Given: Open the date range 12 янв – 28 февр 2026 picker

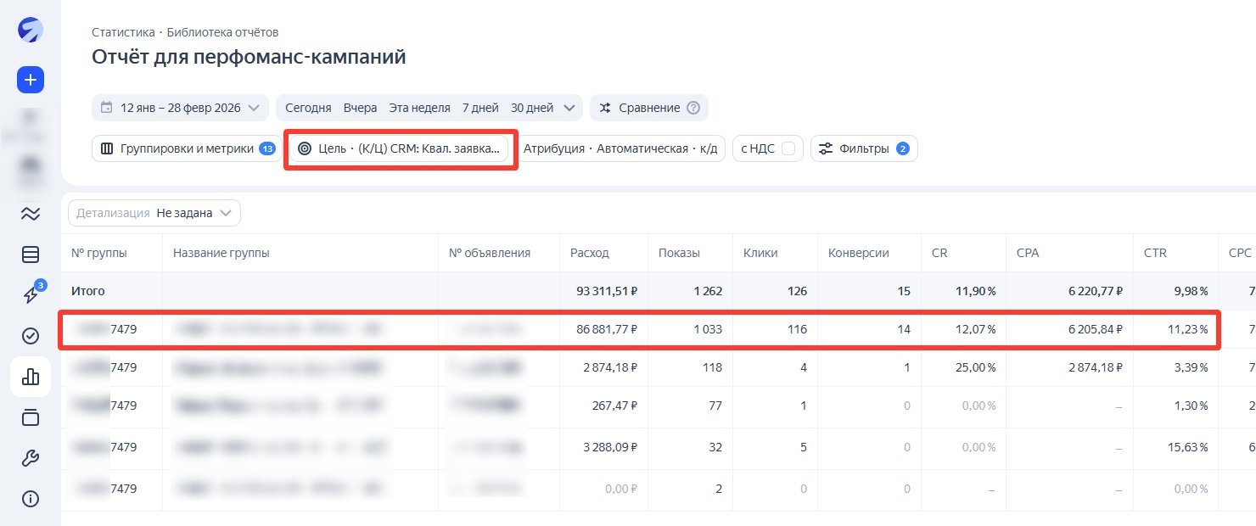Looking at the screenshot, I should coord(180,108).
